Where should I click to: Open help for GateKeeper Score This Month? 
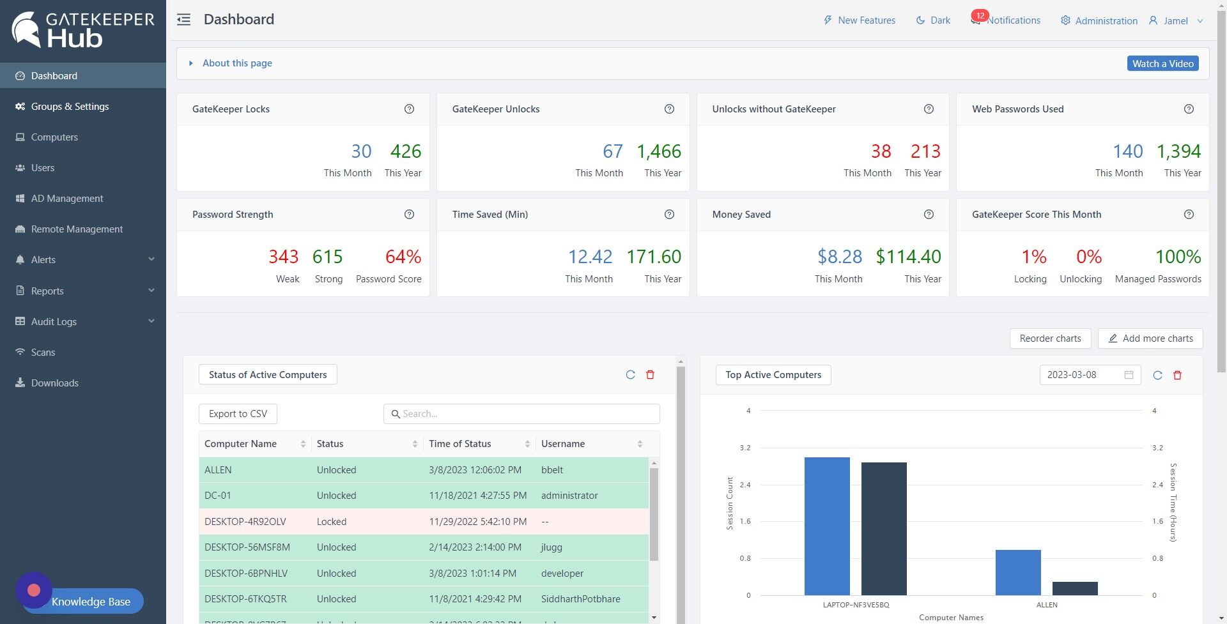point(1189,215)
